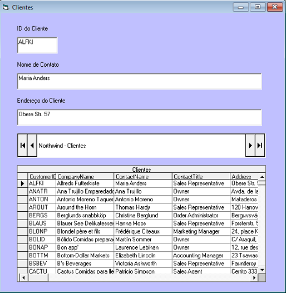
Task: Close the Clientes window
Action: (x=275, y=7)
